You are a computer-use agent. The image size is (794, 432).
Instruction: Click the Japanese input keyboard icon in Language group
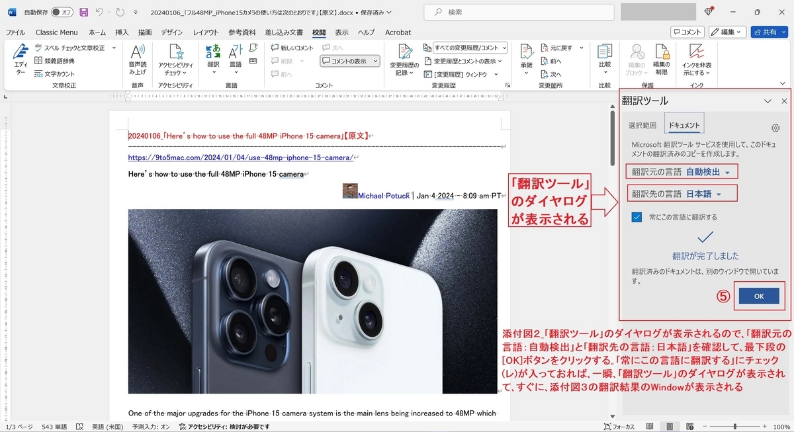(253, 61)
